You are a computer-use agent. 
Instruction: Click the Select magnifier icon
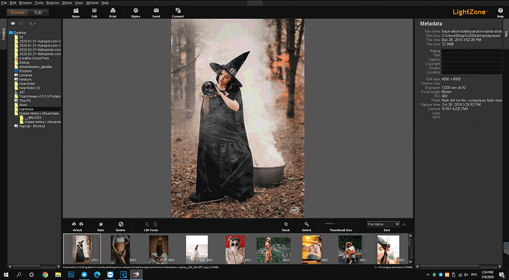click(x=306, y=224)
